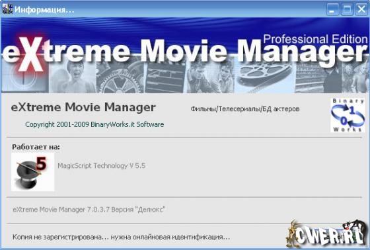The height and width of the screenshot is (250, 370).
Task: Click the MagicScript Technology V 5.5 text
Action: [x=102, y=165]
